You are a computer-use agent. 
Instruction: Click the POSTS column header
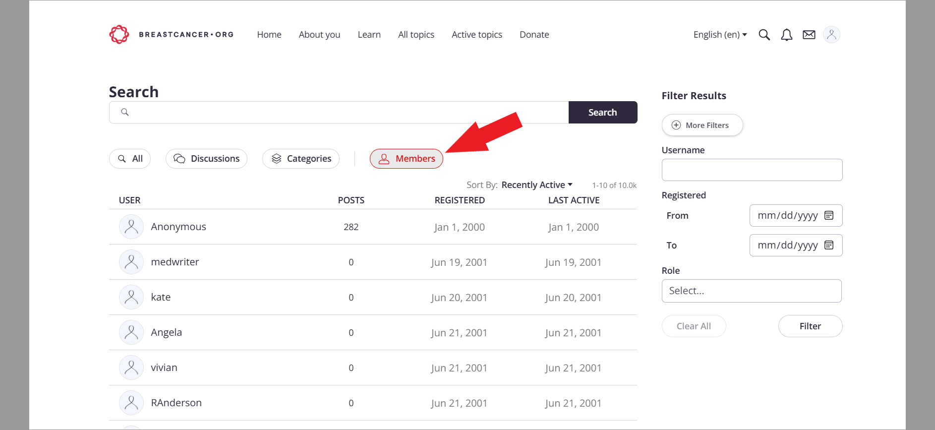(351, 200)
